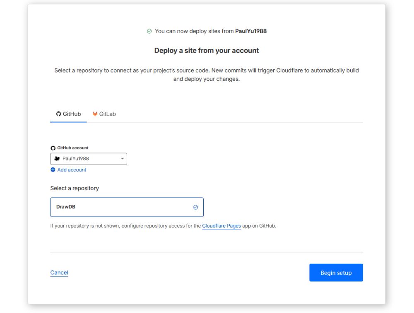Viewport: 414px width, 313px height.
Task: Cancel the deployment setup
Action: click(59, 272)
